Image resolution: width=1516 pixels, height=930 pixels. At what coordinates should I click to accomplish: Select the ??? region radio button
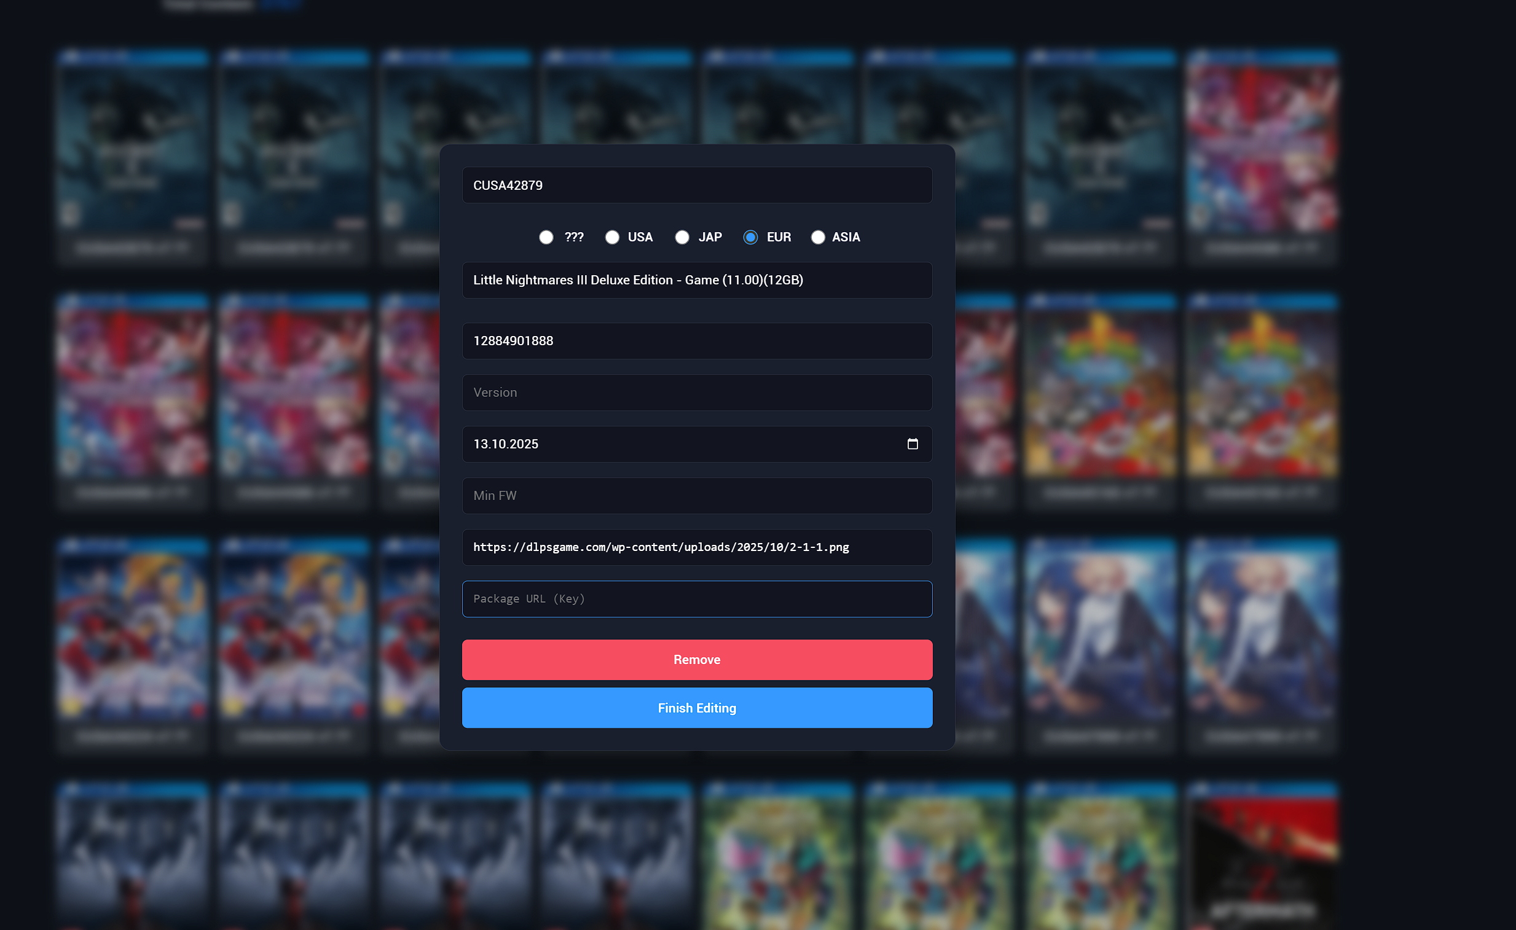point(546,238)
